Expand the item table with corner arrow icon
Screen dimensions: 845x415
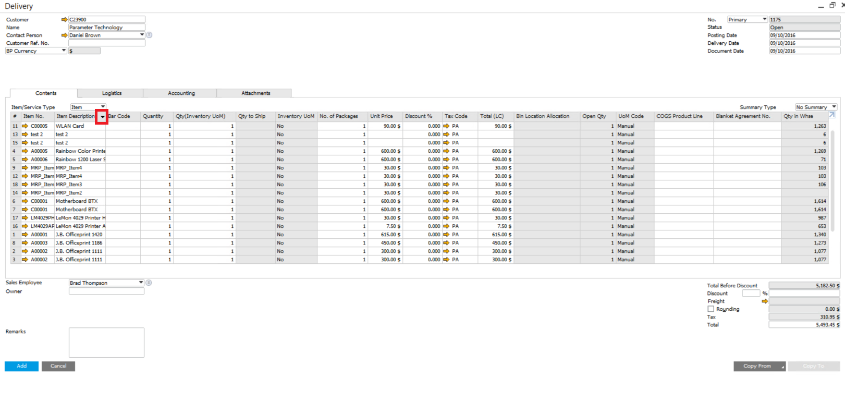(x=832, y=115)
